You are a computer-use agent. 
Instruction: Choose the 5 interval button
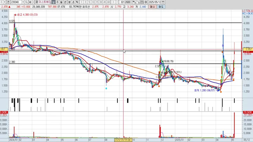coord(89,2)
